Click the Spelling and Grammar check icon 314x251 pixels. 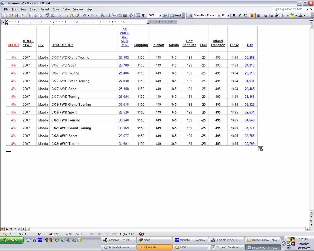[47, 16]
